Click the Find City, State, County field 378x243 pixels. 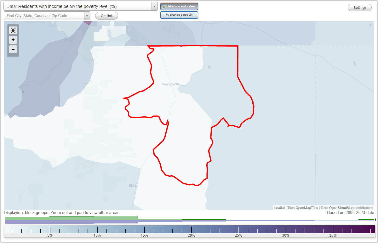click(44, 16)
